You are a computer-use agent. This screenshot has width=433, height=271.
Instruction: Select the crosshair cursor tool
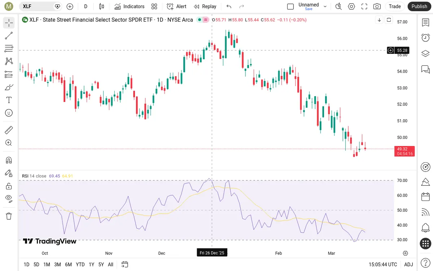(9, 23)
